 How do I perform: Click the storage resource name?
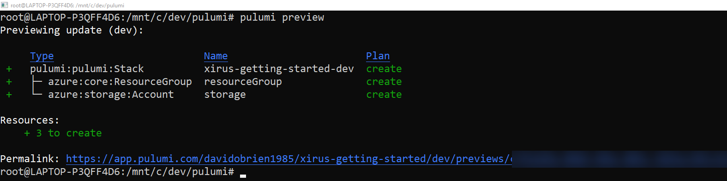click(225, 95)
